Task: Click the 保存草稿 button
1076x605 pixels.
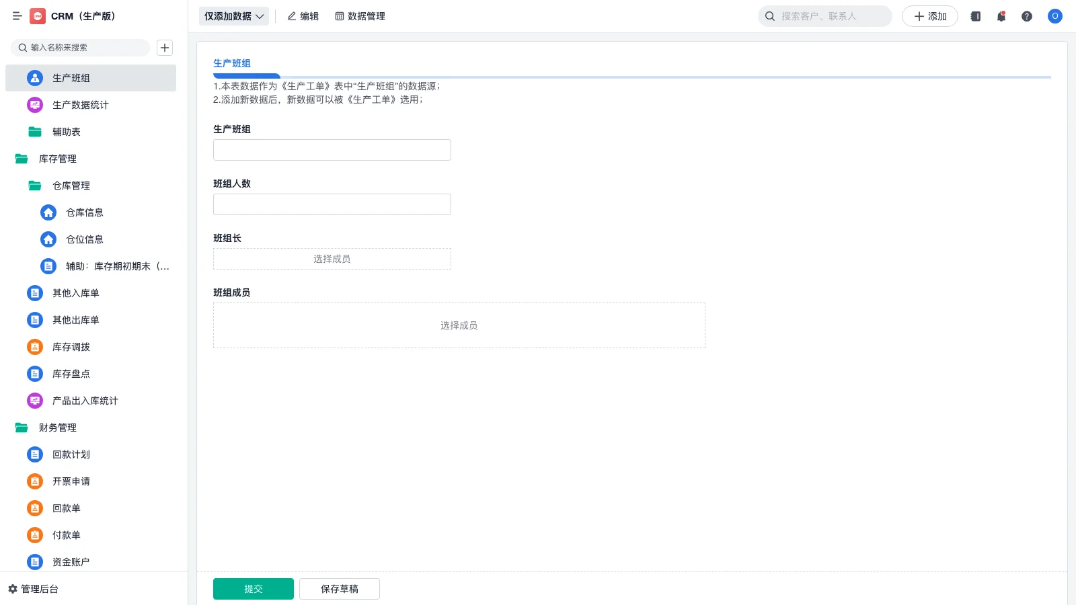Action: click(339, 588)
